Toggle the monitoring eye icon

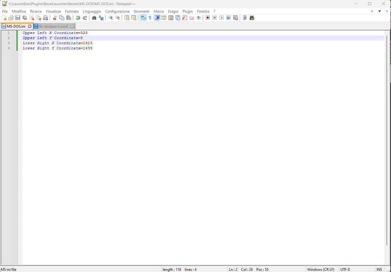[199, 18]
